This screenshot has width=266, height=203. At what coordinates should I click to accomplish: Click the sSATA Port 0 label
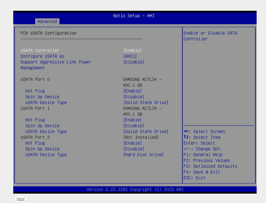click(35, 79)
